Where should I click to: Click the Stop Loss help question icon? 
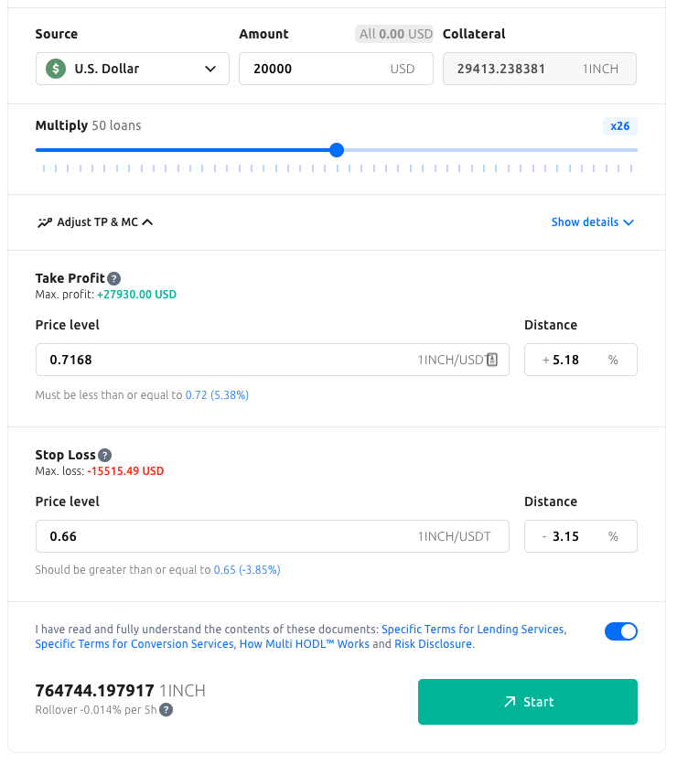click(x=105, y=456)
